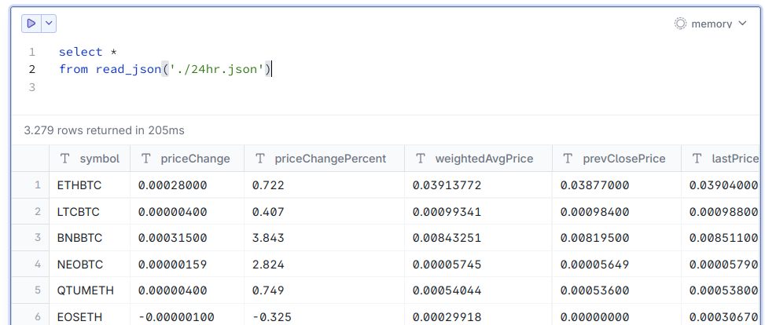The image size is (765, 325).
Task: Click the priceChange cell 0.00000159
Action: (187, 264)
